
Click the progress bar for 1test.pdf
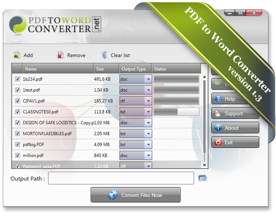tap(176, 90)
